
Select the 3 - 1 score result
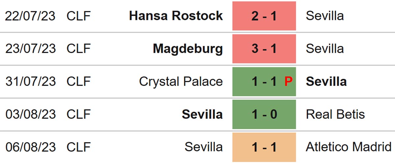[x=264, y=49]
